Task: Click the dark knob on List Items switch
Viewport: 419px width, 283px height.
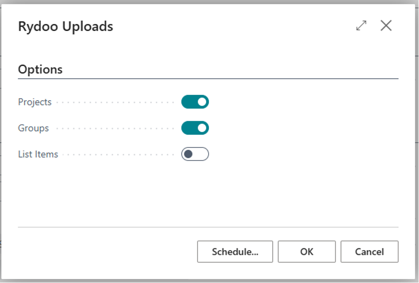Action: tap(189, 154)
